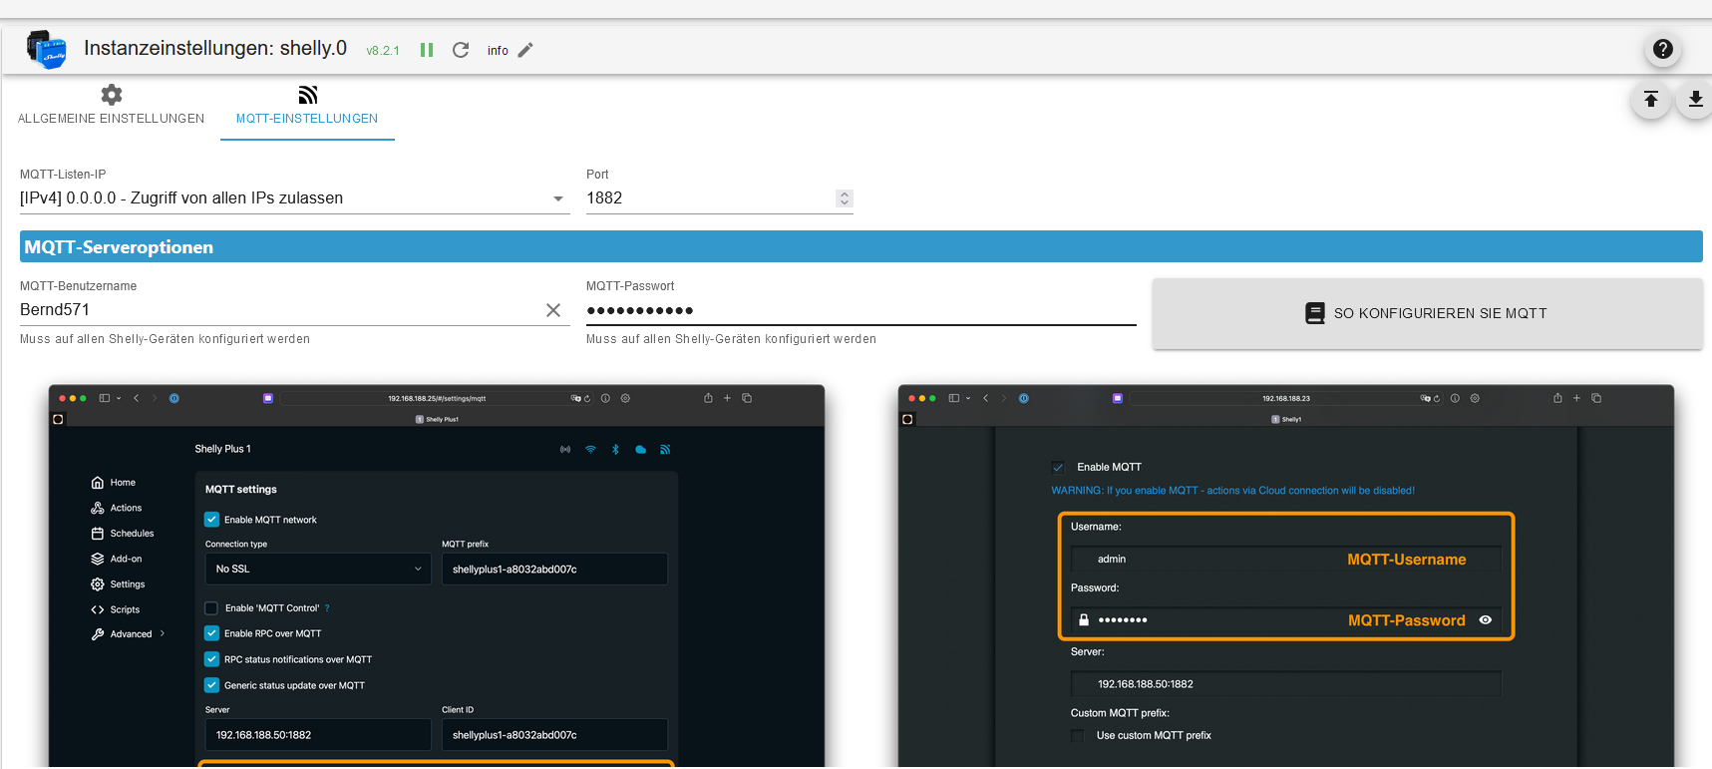Screen dimensions: 1712x769
Task: Click admin username field in Shelly1 screenshot
Action: pos(1286,560)
